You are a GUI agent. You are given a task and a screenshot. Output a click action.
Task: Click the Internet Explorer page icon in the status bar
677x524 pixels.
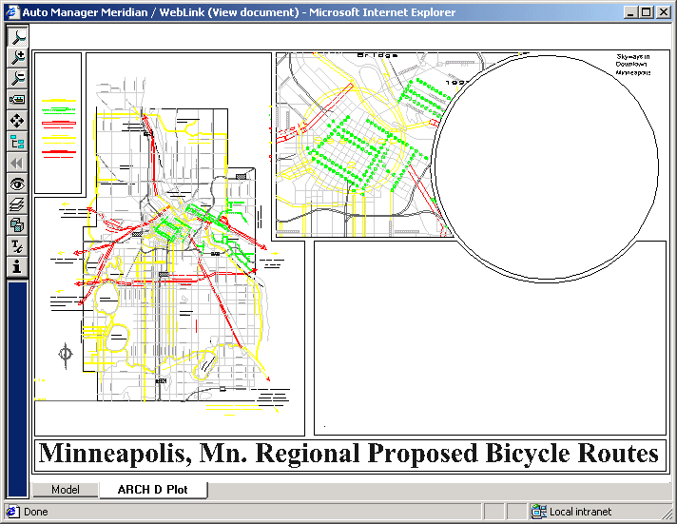pos(12,512)
